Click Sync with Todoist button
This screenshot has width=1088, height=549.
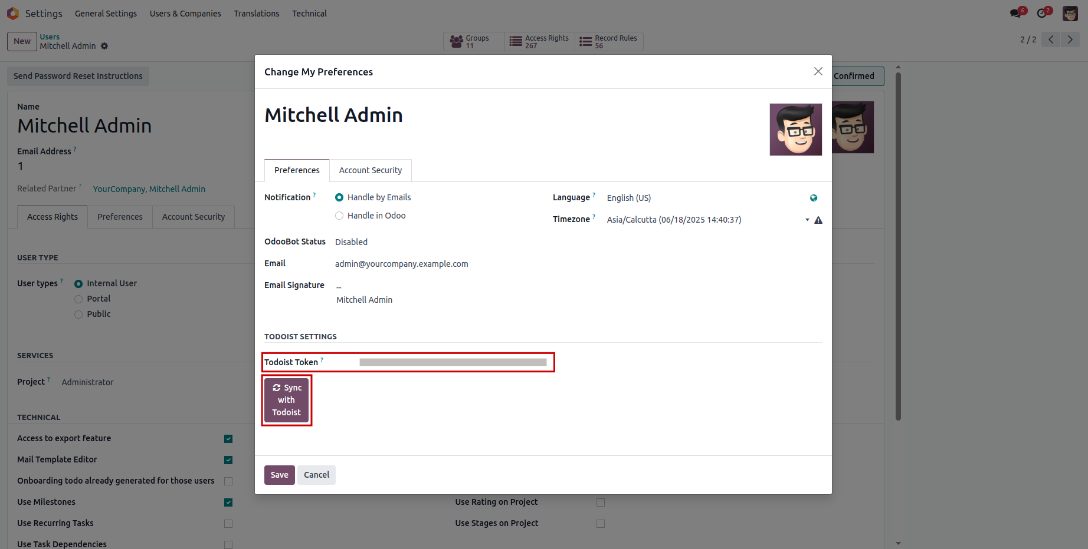[287, 400]
